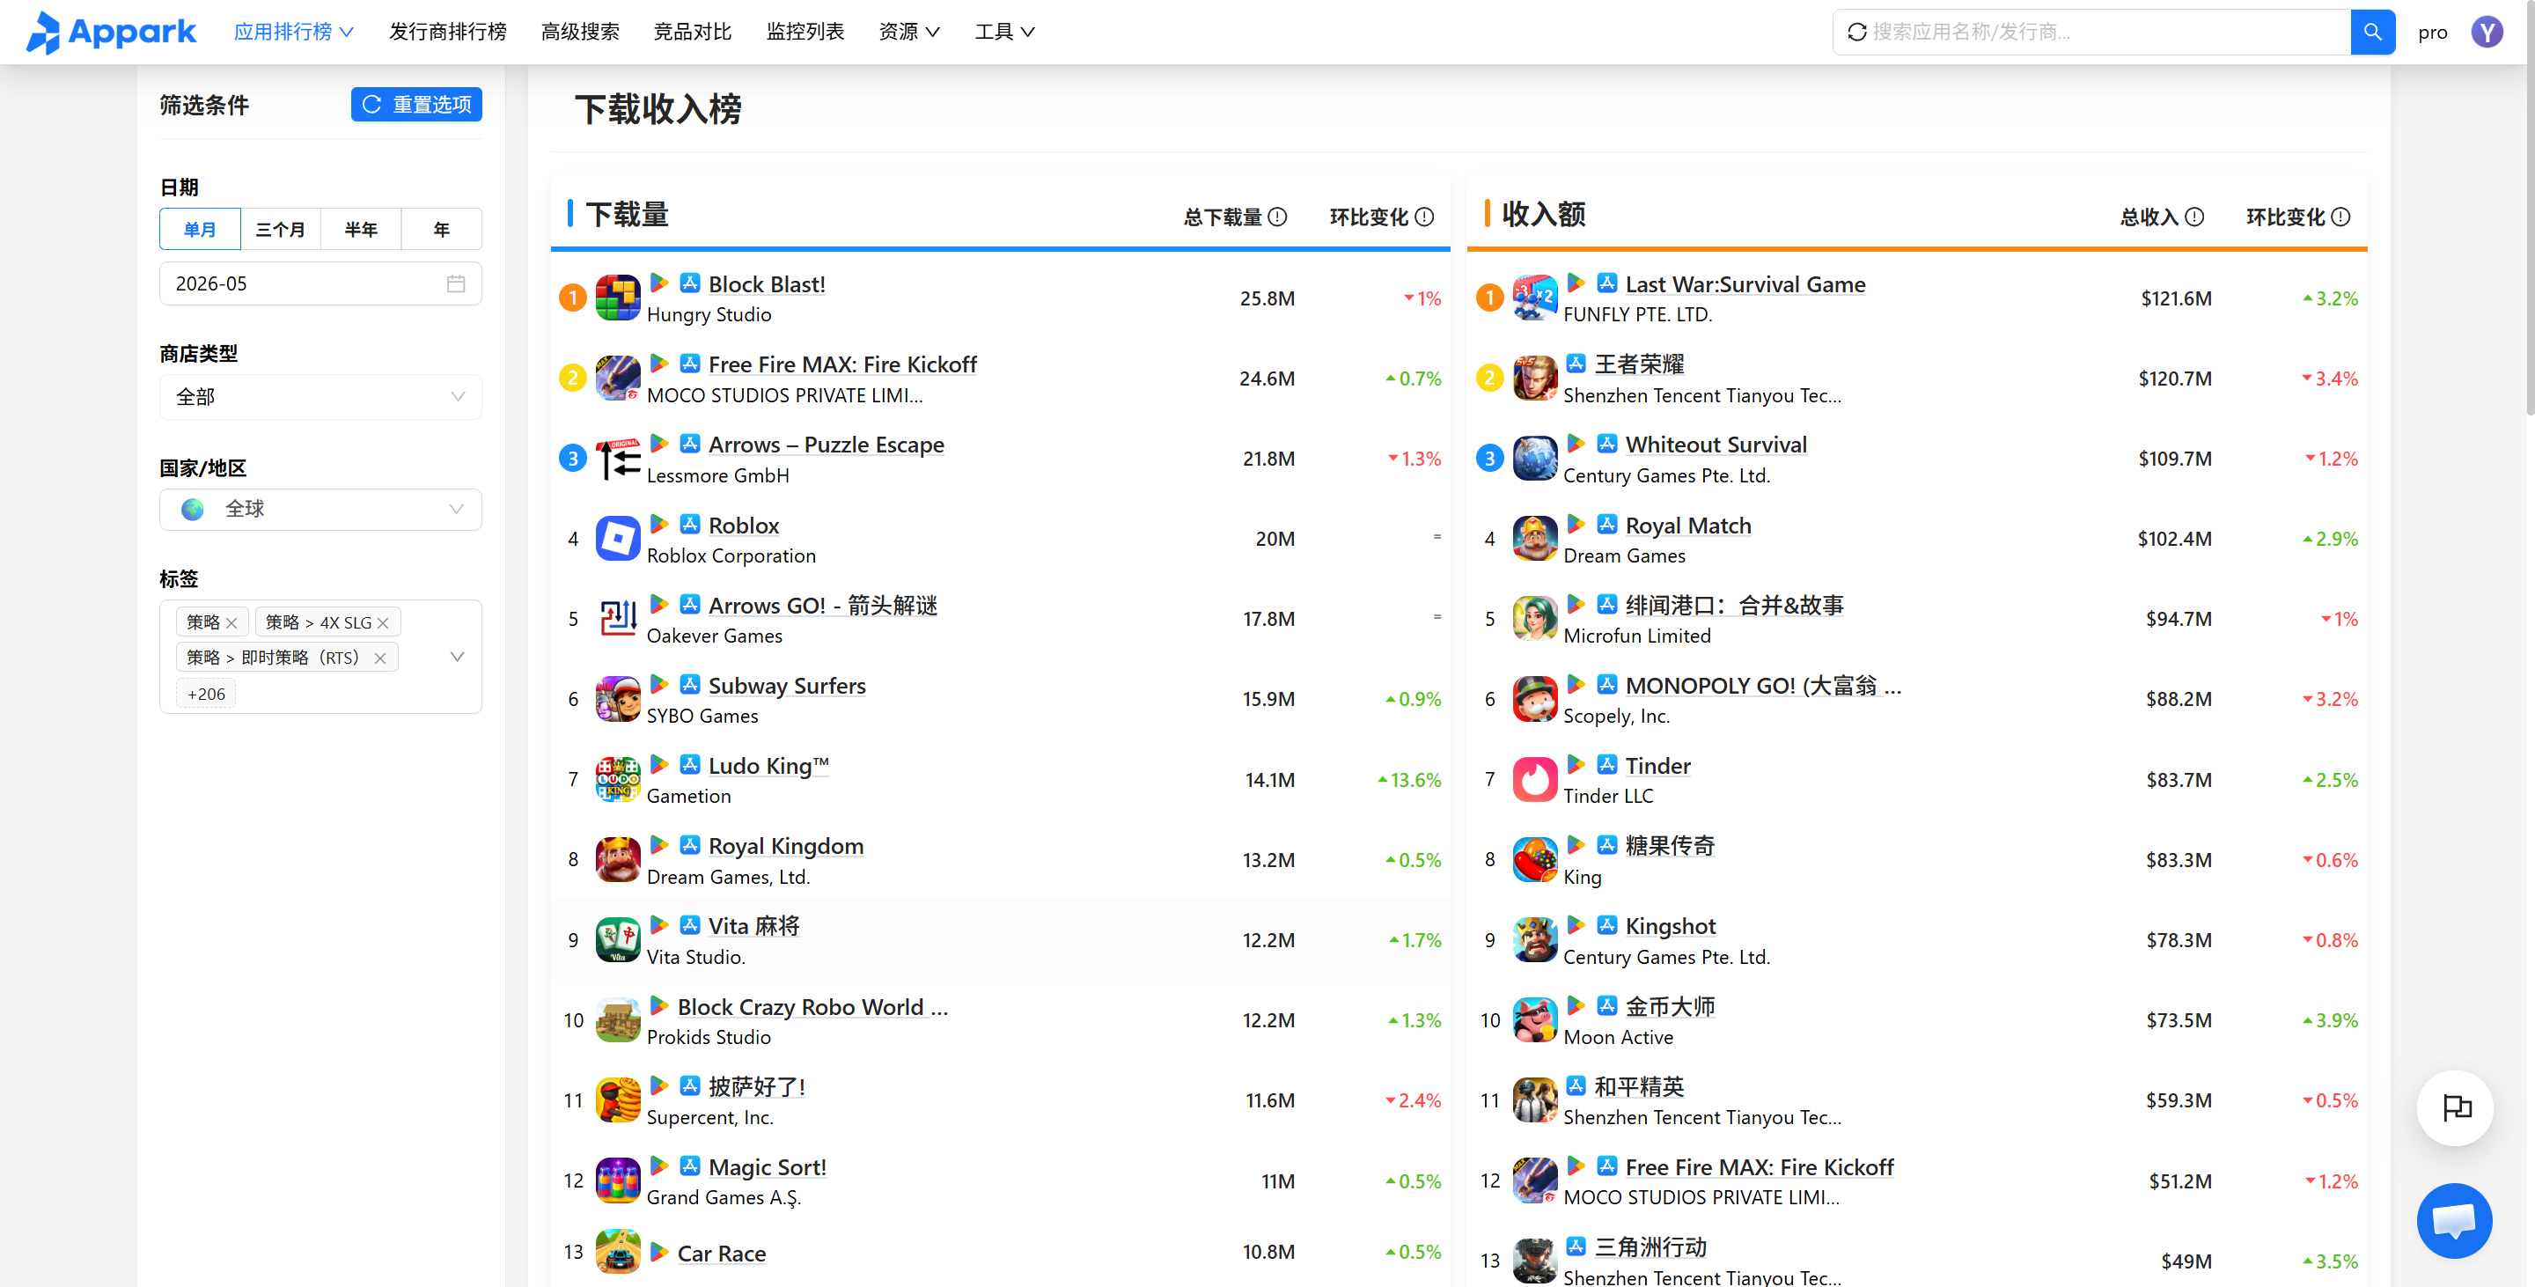Click the globe icon in region selector
This screenshot has width=2535, height=1287.
coord(193,509)
